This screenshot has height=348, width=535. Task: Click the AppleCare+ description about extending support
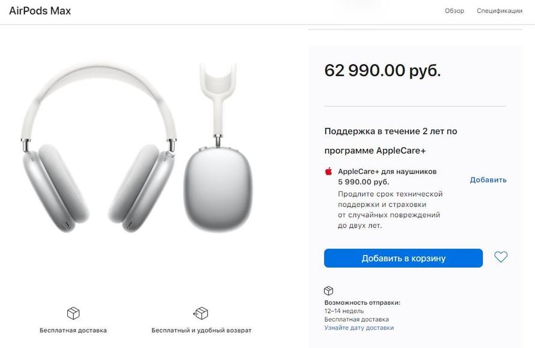tap(390, 209)
